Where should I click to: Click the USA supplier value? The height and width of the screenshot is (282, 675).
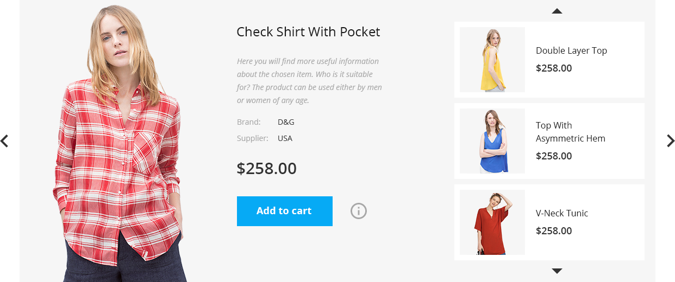tap(285, 138)
